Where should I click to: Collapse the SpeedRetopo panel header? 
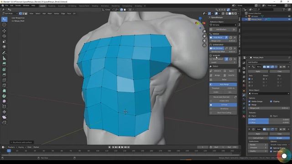click(210, 17)
